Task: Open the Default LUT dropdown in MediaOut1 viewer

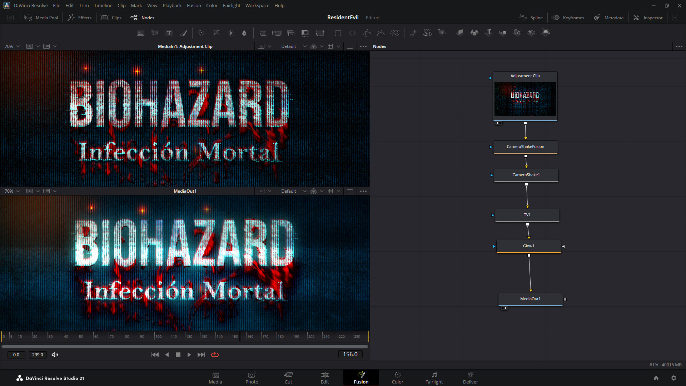Action: tap(293, 191)
